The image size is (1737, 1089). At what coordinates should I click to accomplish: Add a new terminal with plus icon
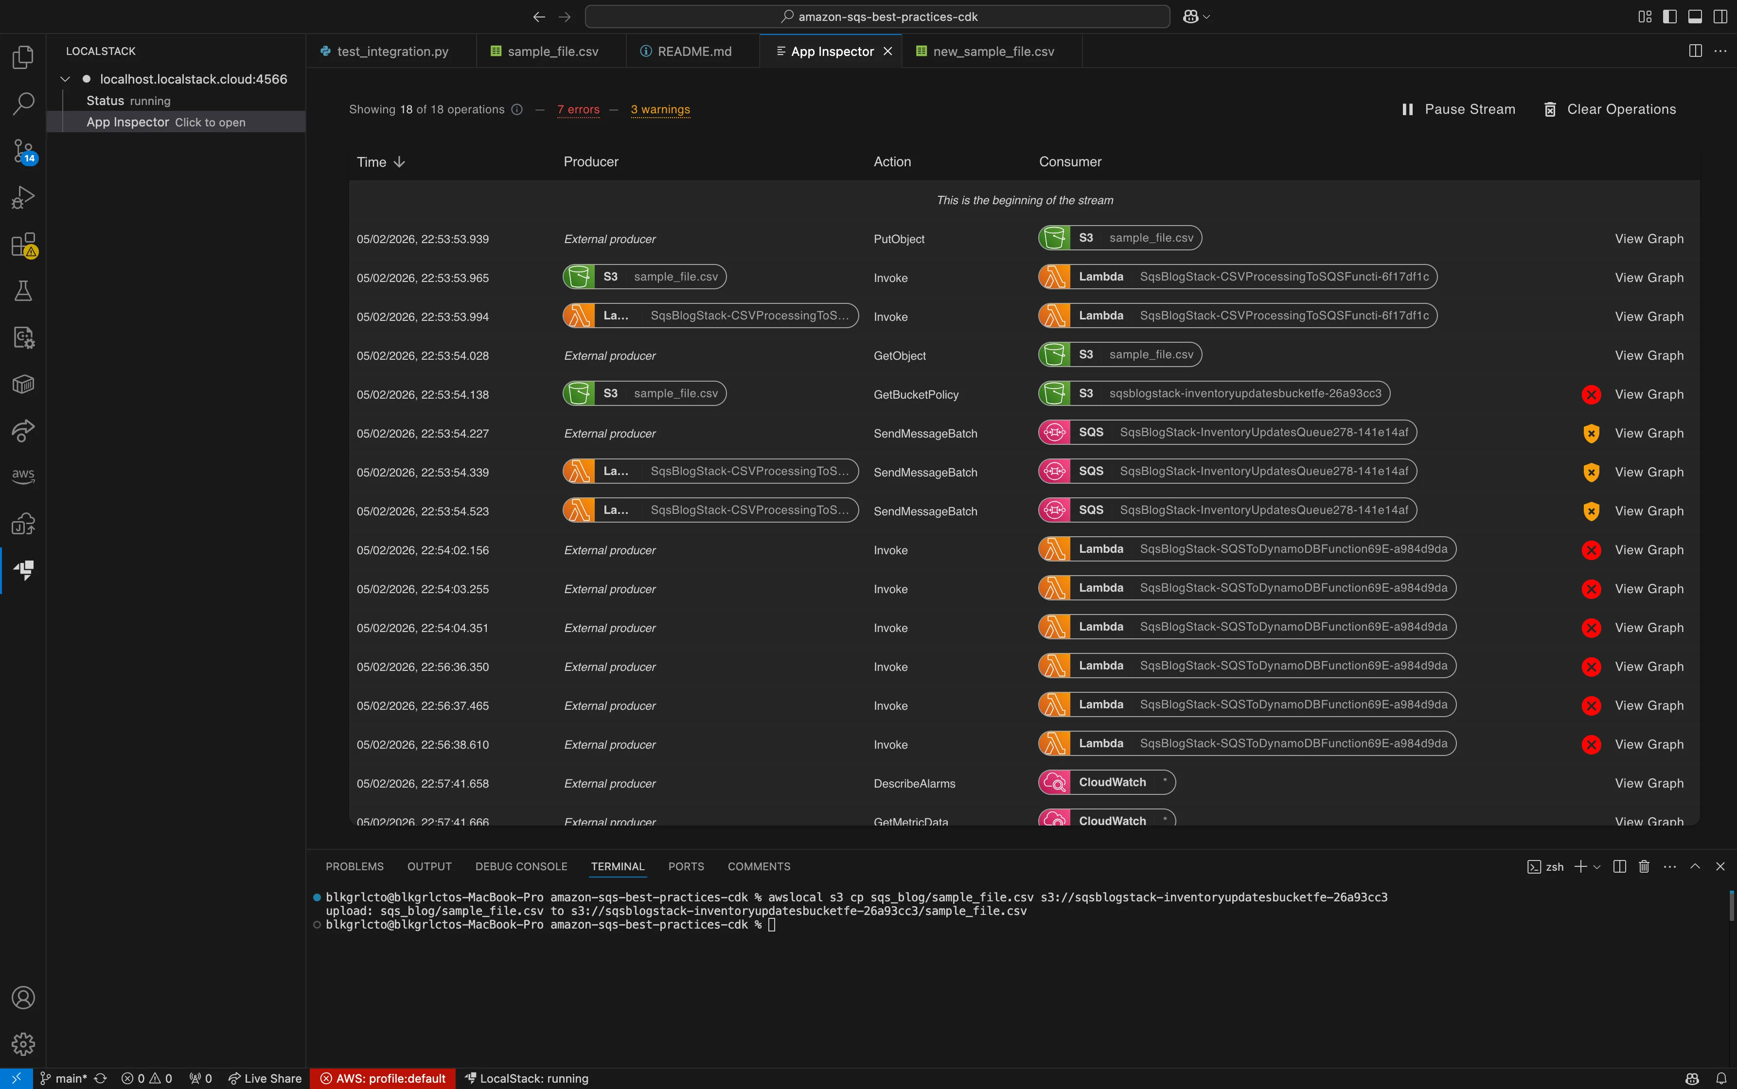(x=1580, y=866)
